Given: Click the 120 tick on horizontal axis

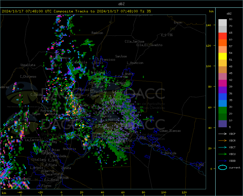Looking at the screenshot, I should [x=184, y=192].
